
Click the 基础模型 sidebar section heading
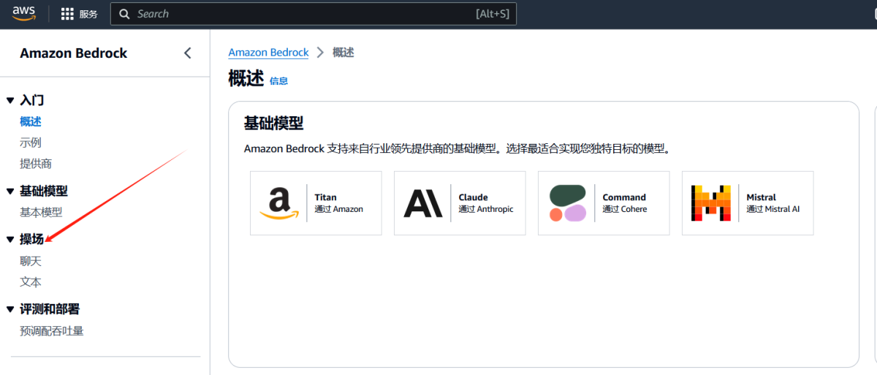tap(44, 192)
